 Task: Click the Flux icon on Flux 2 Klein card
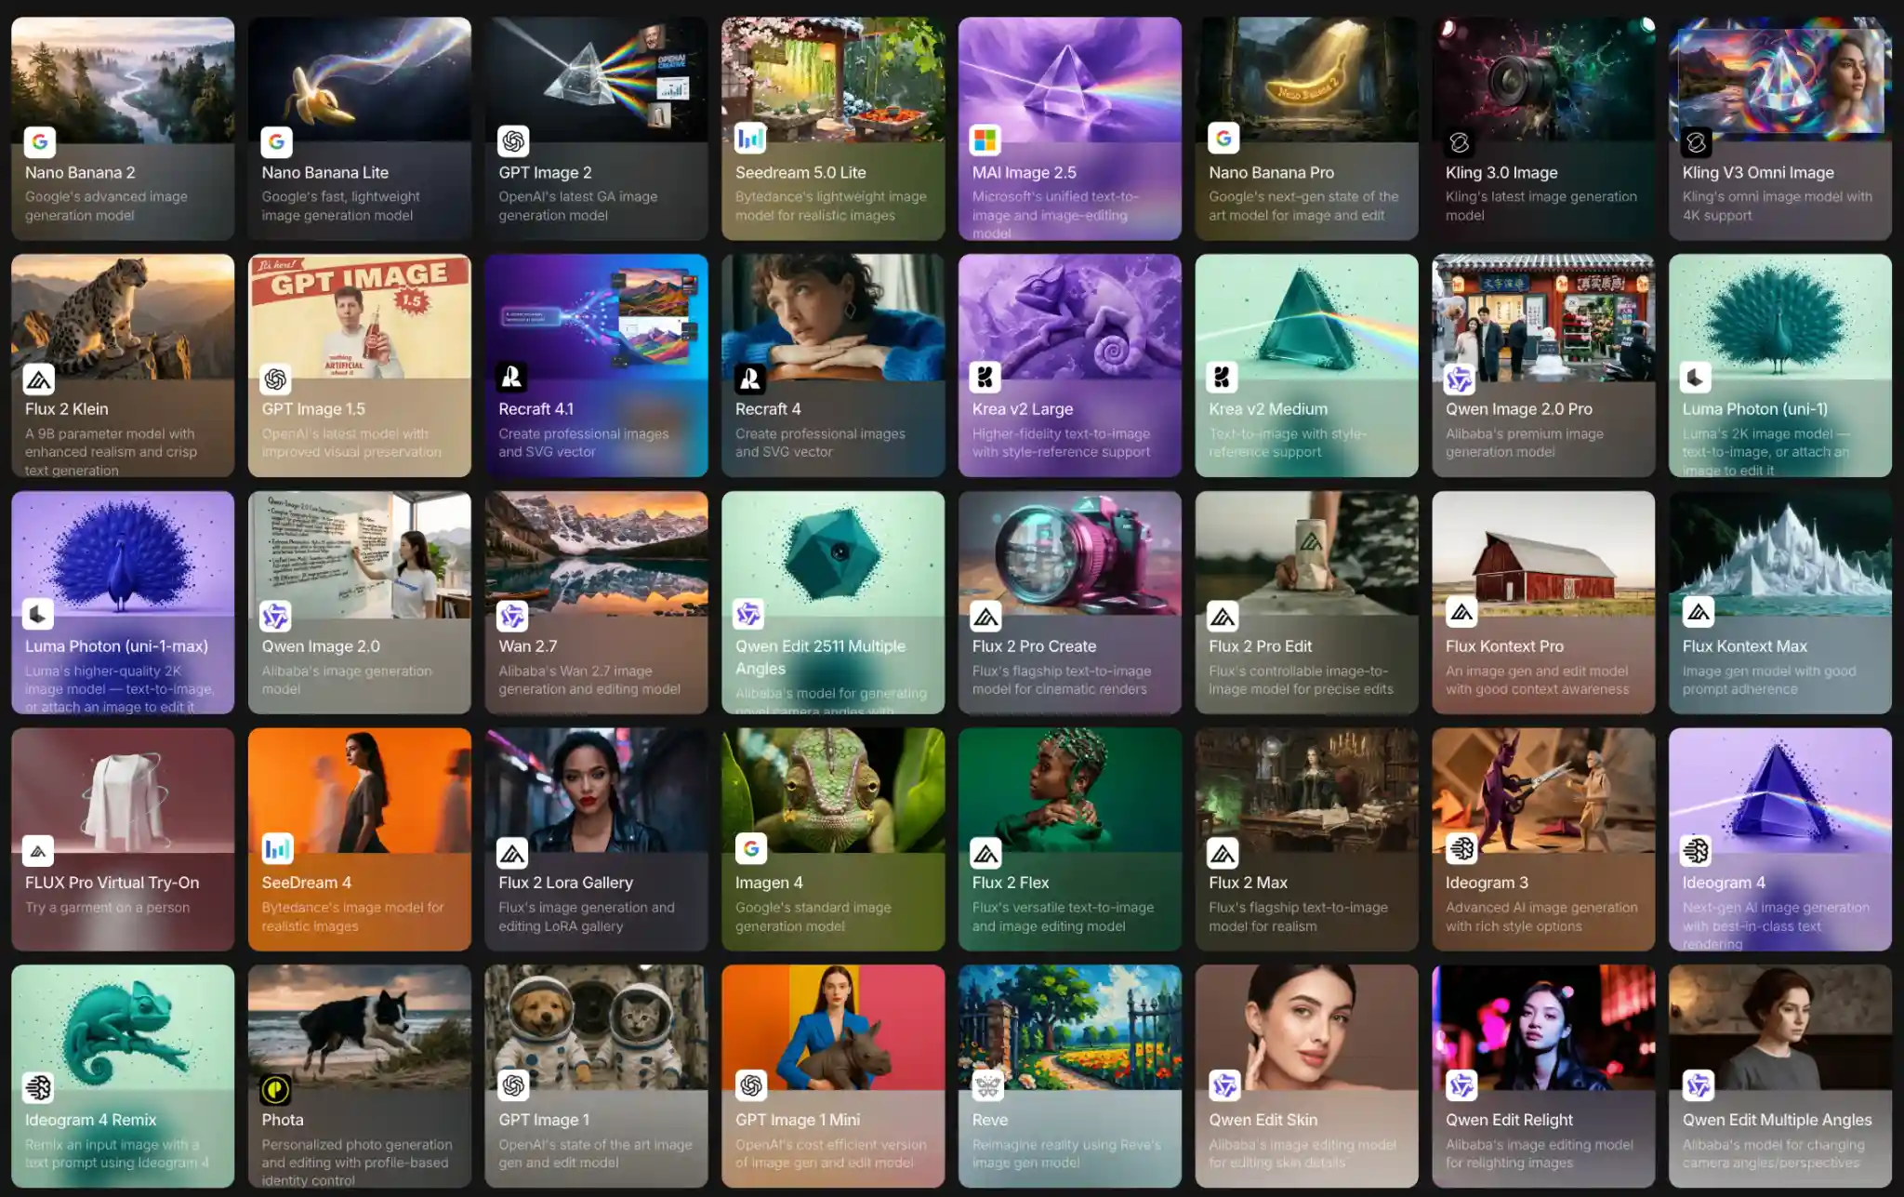39,379
